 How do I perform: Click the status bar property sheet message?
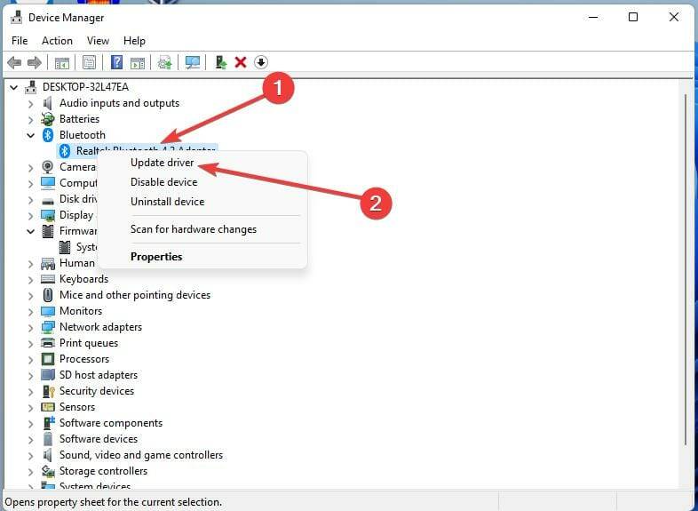click(113, 502)
